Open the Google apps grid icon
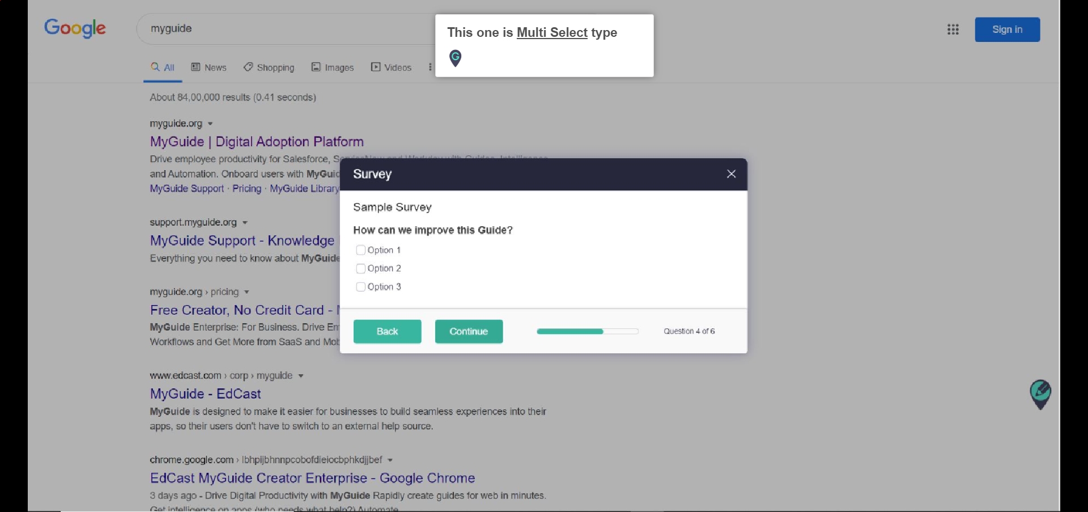Image resolution: width=1088 pixels, height=512 pixels. click(x=953, y=29)
